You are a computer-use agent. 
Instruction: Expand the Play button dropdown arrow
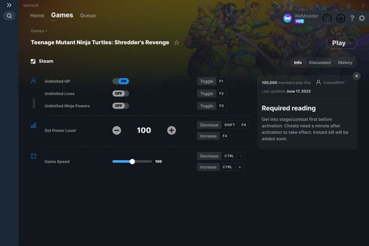click(350, 43)
